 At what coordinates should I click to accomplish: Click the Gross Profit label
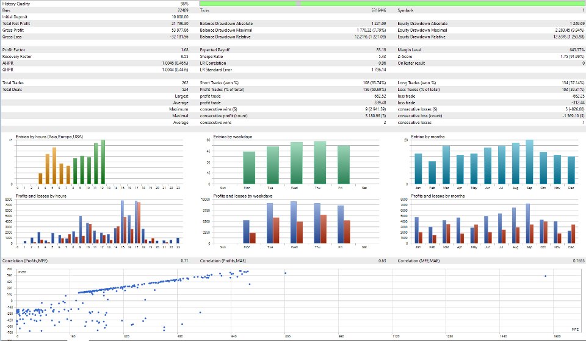click(13, 31)
